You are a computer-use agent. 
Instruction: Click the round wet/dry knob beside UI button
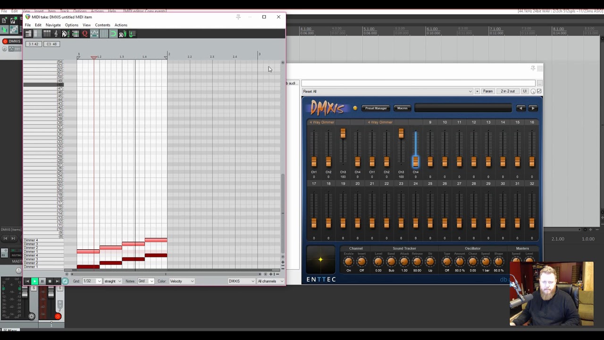point(533,91)
